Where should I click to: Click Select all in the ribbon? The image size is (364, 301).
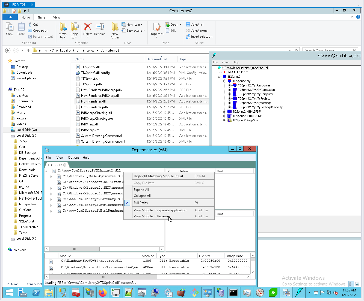pos(197,25)
